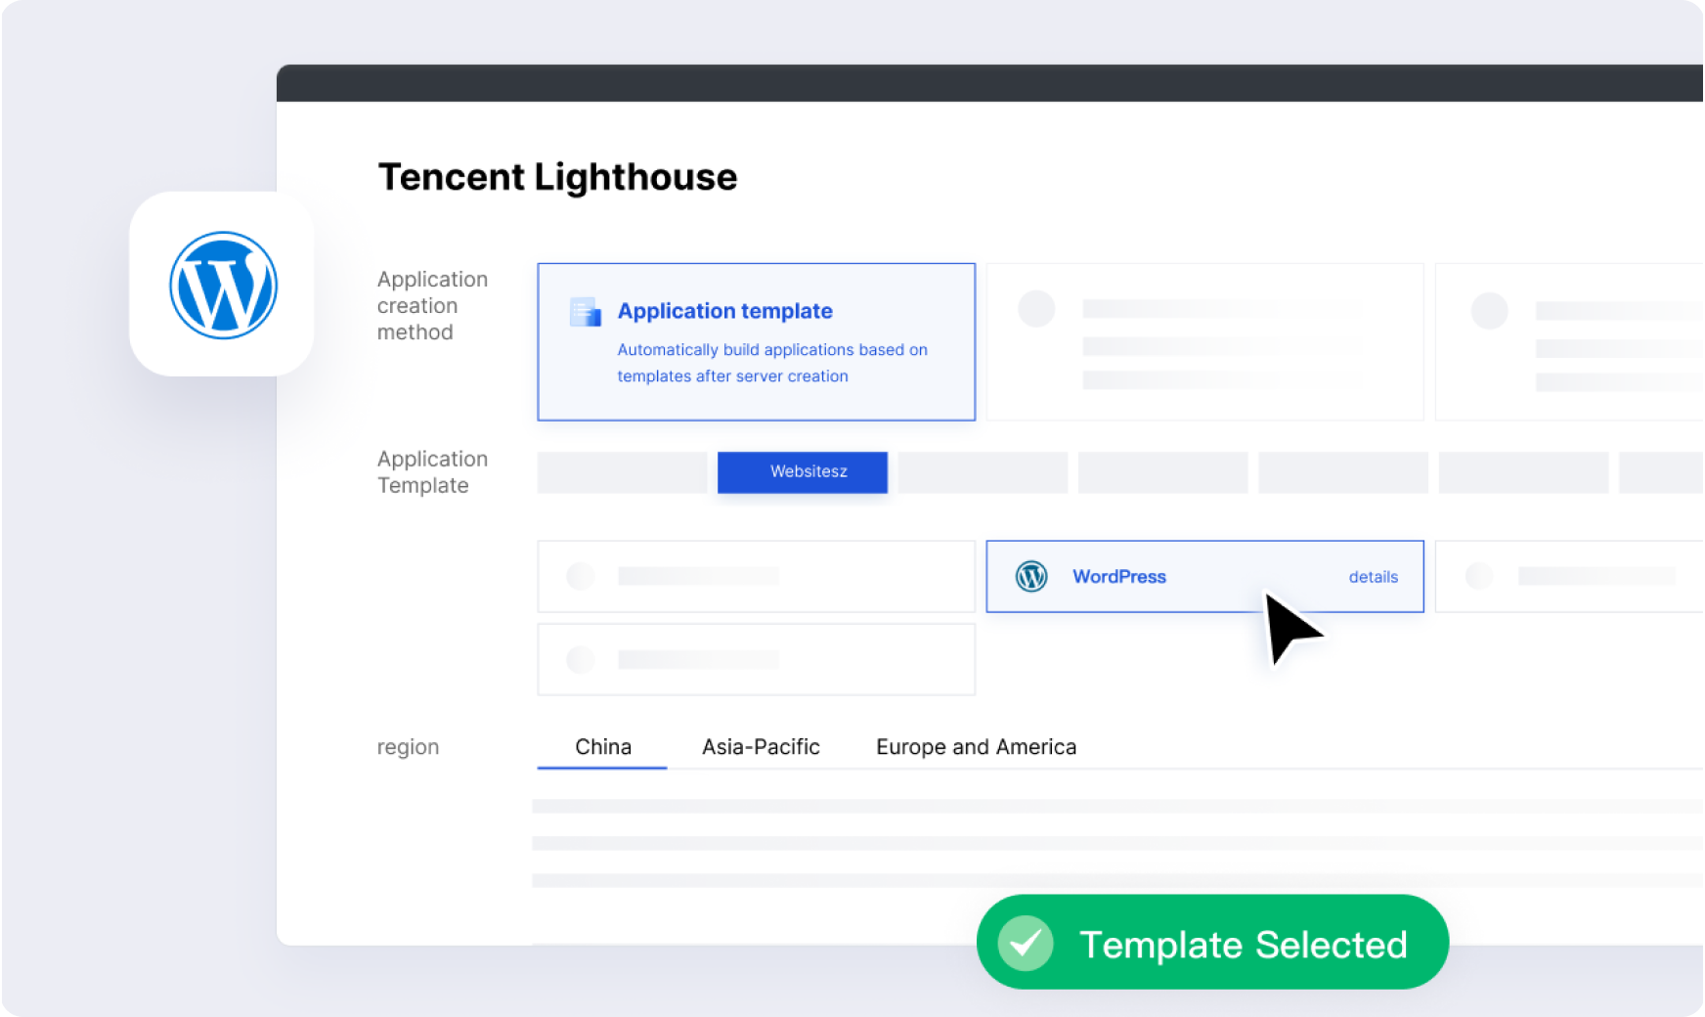Switch to the China region tab
The width and height of the screenshot is (1705, 1017).
(603, 747)
